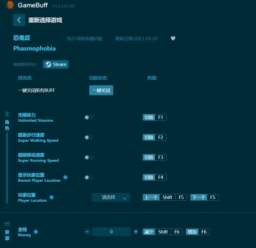Click the 重新选择游戏 title text
This screenshot has width=256, height=248.
[x=45, y=20]
